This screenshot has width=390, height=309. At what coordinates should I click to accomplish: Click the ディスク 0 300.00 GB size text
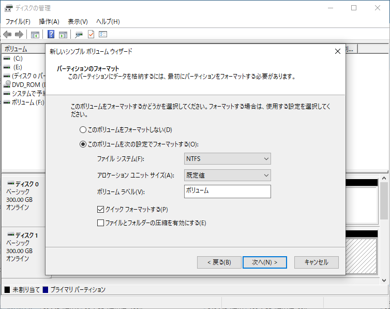(x=20, y=200)
